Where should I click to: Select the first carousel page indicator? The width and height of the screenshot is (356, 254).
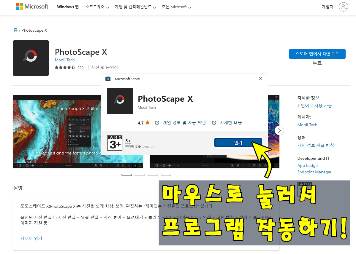point(127,175)
